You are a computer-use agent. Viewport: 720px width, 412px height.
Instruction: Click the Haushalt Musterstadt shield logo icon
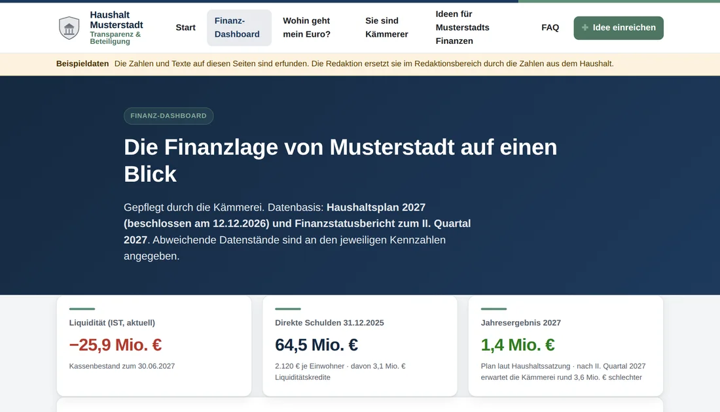(x=69, y=28)
